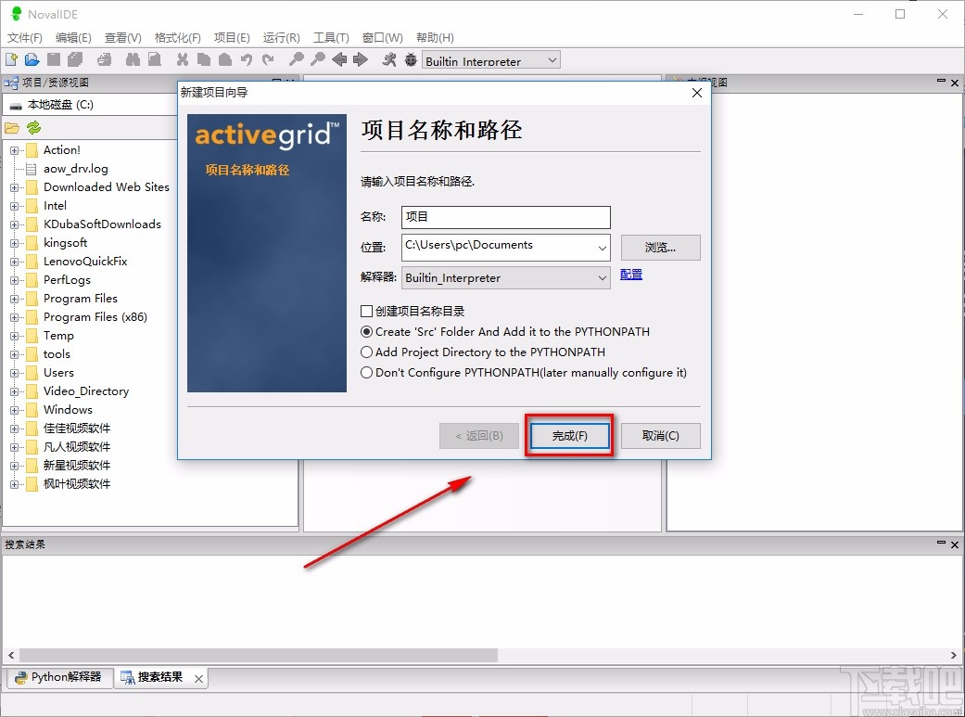Click the Print toolbar icon
The image size is (965, 717).
[105, 59]
